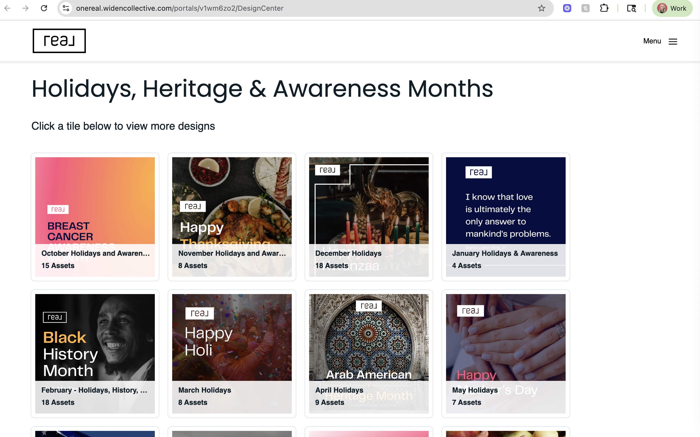The image size is (700, 437).
Task: Open the April Holidays Arab American tile
Action: click(369, 354)
